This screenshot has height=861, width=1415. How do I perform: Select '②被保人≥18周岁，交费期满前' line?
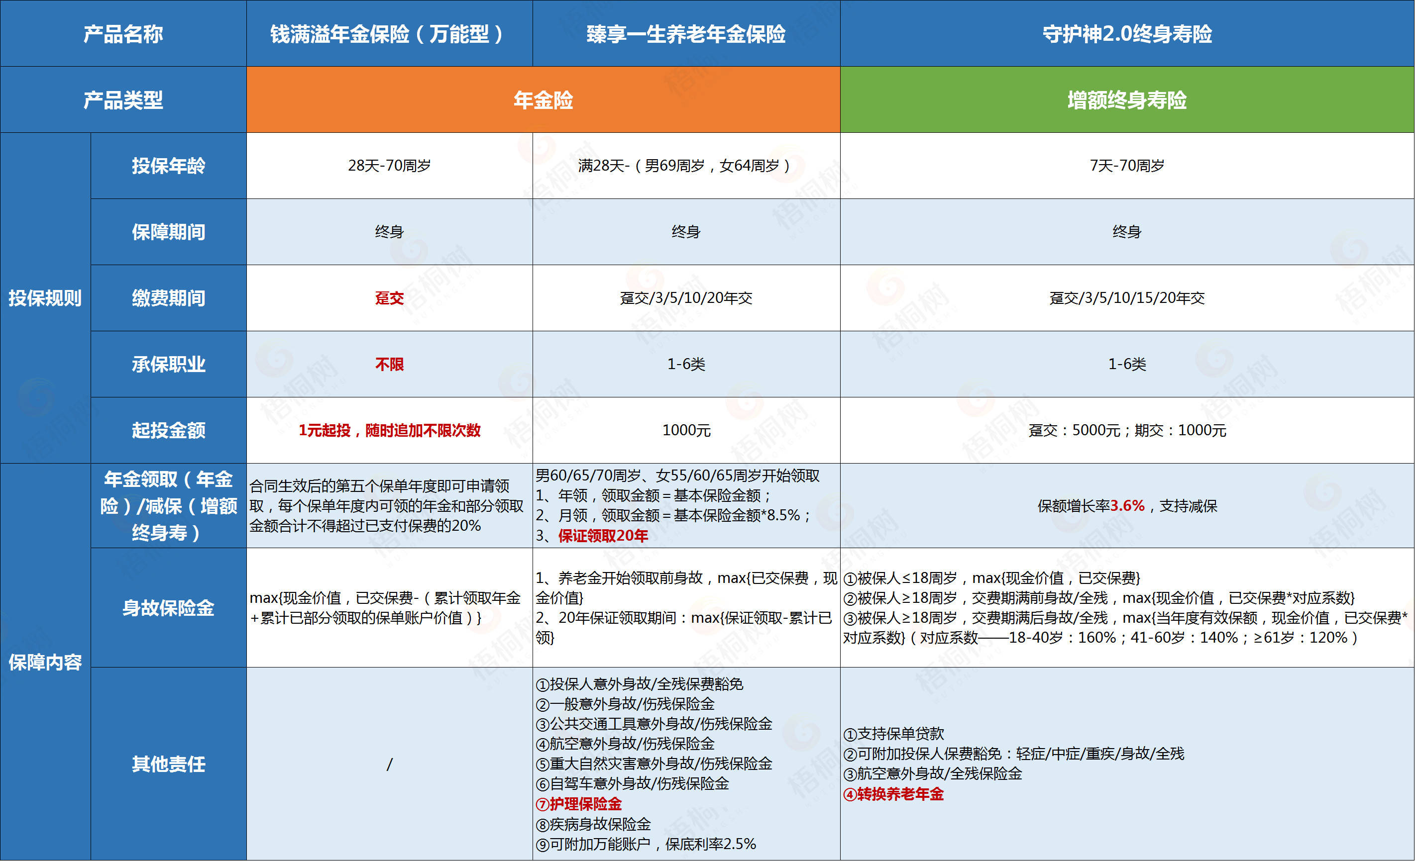coord(1099,598)
